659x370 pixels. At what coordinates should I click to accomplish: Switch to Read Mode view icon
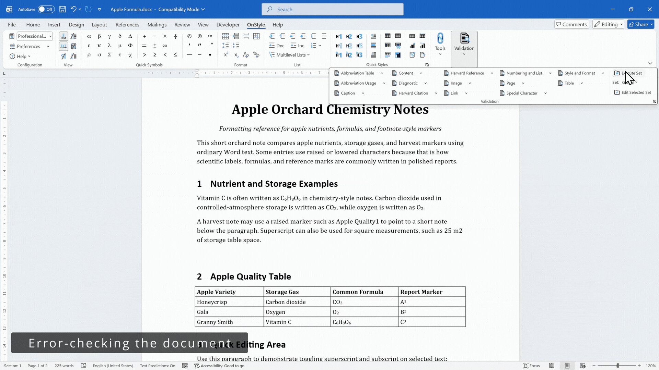(552, 366)
